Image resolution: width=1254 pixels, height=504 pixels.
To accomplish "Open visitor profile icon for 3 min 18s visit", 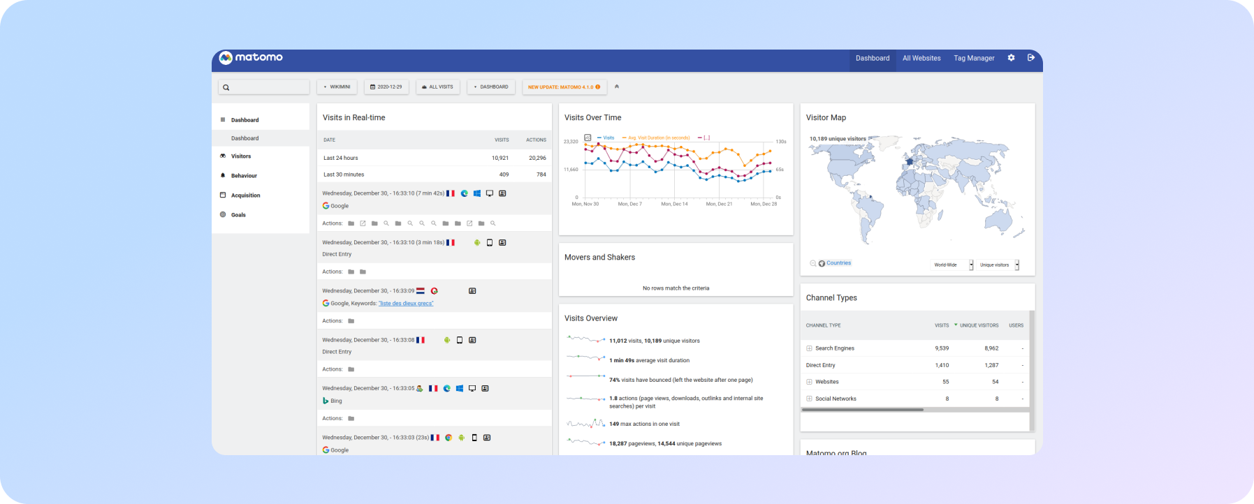I will 502,242.
